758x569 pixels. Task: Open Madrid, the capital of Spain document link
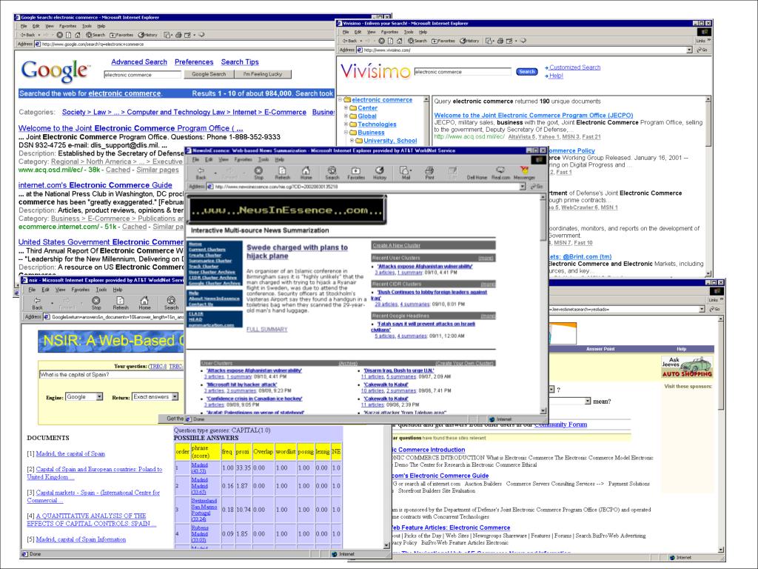70,454
